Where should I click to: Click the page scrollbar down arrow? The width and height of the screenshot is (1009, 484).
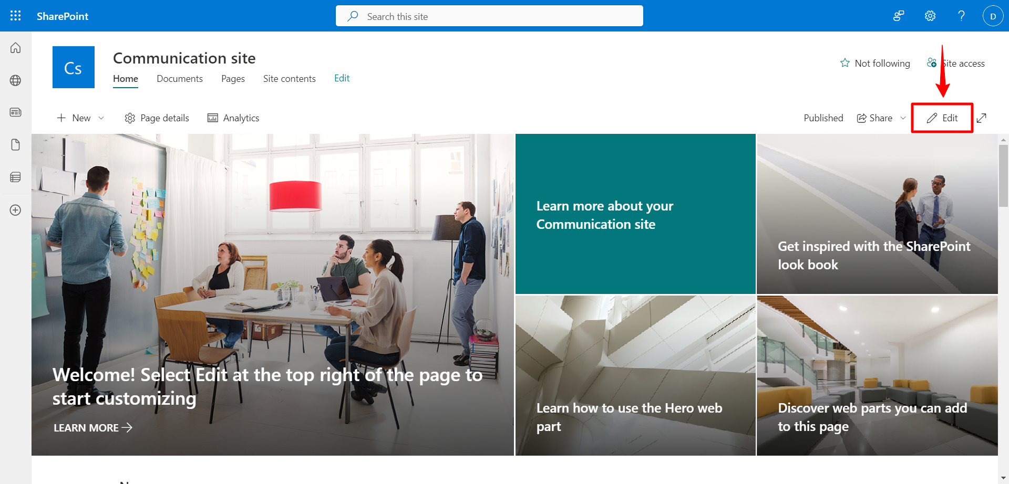[1003, 478]
